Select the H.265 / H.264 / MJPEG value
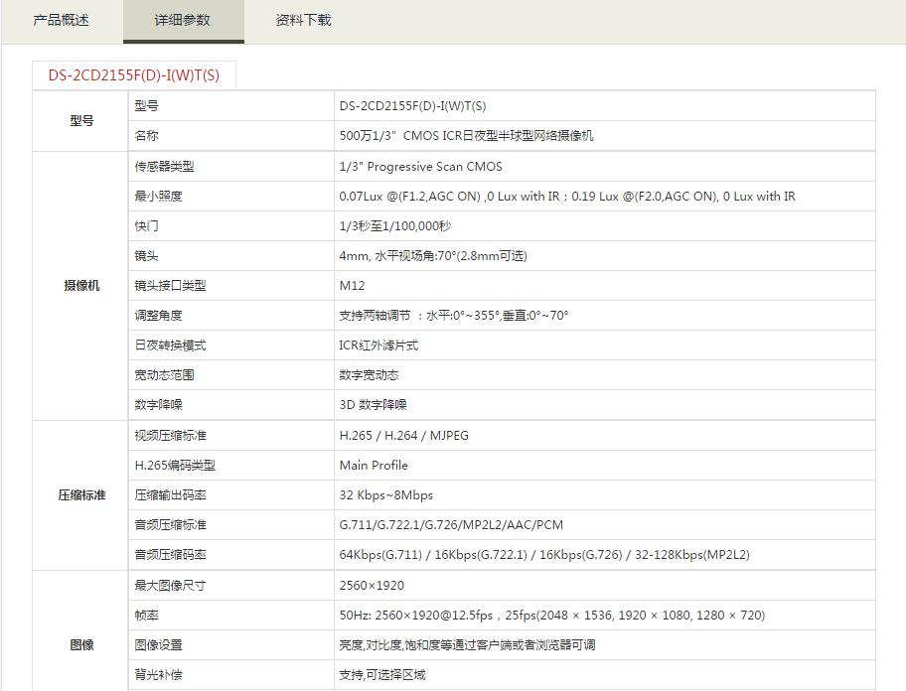Image resolution: width=906 pixels, height=691 pixels. click(403, 436)
